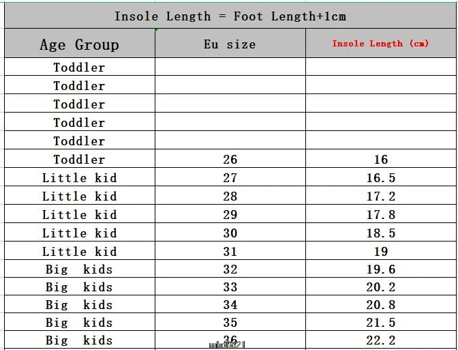
Task: Click the insole length cell showing 22.2
Action: tap(380, 340)
